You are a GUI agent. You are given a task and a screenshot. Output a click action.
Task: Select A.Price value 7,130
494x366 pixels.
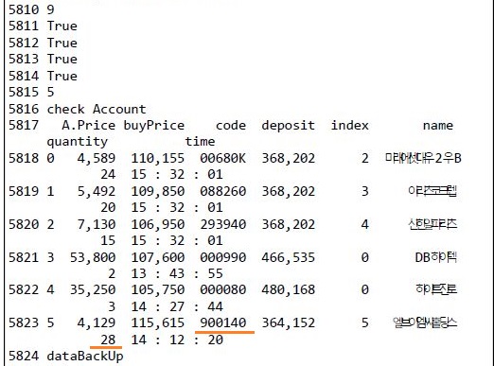click(x=97, y=224)
